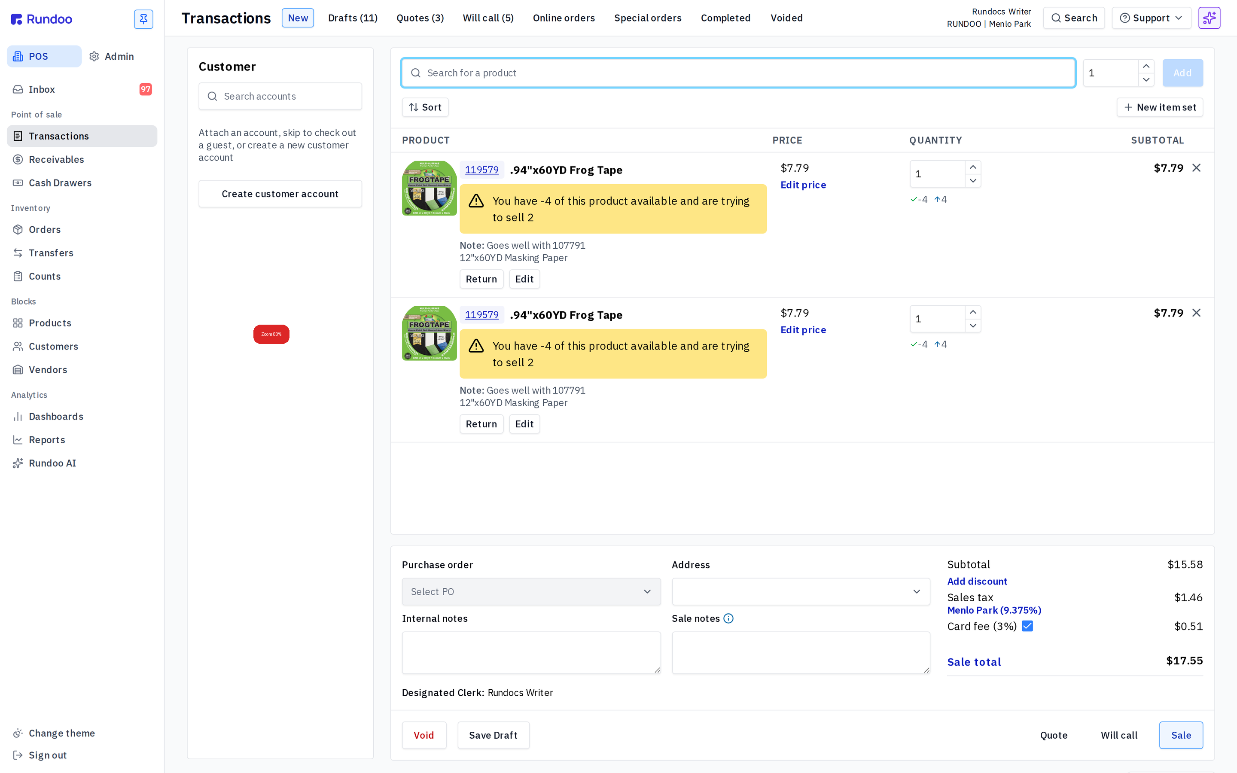
Task: Increase the add-product quantity by one
Action: [x=1146, y=67]
